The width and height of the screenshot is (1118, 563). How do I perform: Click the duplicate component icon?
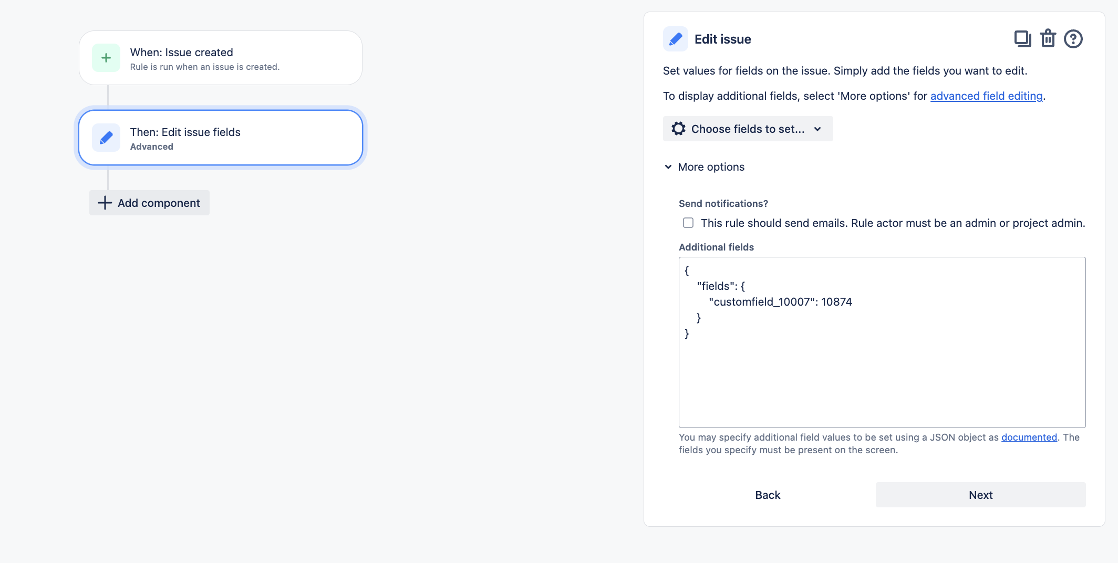pyautogui.click(x=1021, y=38)
